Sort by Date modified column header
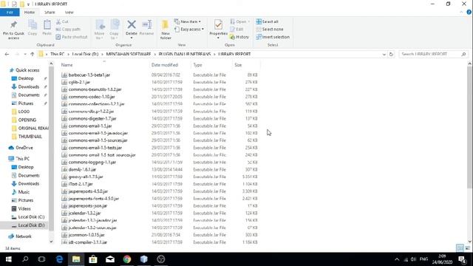The width and height of the screenshot is (473, 266). tap(164, 65)
